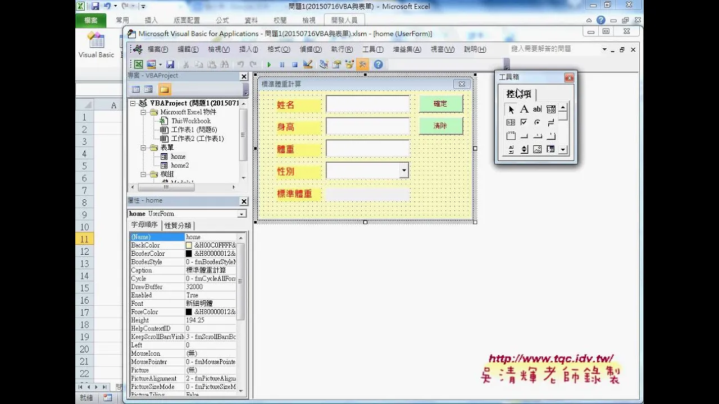Open the Excel 檔案 backstage tab
The width and height of the screenshot is (719, 404).
91,20
